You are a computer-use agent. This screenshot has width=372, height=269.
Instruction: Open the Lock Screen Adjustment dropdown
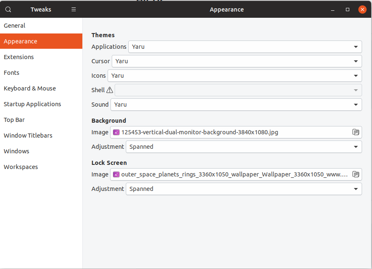point(244,189)
